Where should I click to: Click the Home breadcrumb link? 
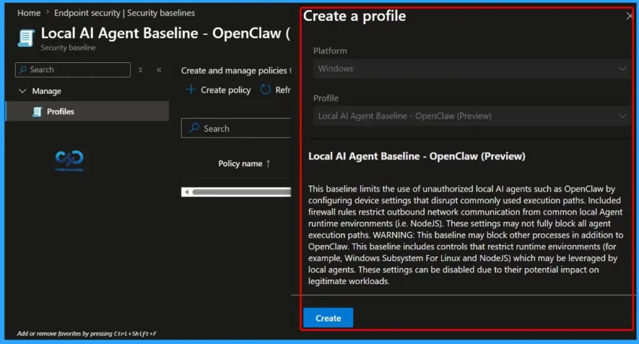click(29, 13)
